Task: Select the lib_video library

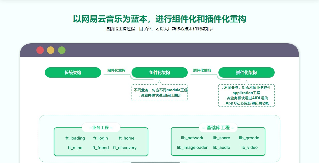Action: 249,148
